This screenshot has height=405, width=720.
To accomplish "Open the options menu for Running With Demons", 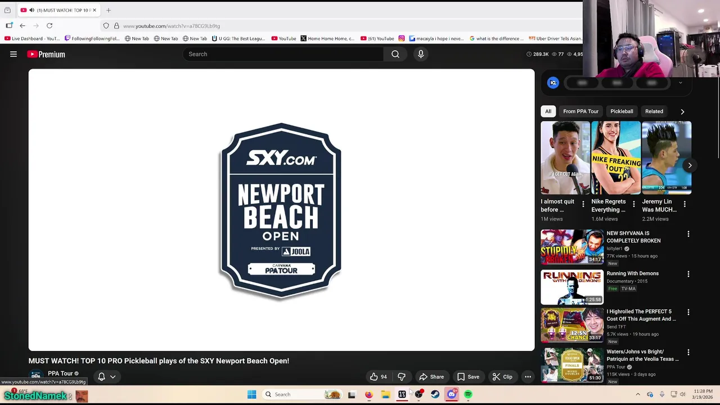I will click(688, 274).
